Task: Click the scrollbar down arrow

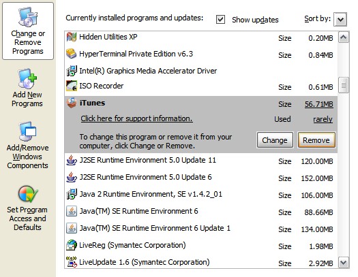Action: [x=344, y=263]
